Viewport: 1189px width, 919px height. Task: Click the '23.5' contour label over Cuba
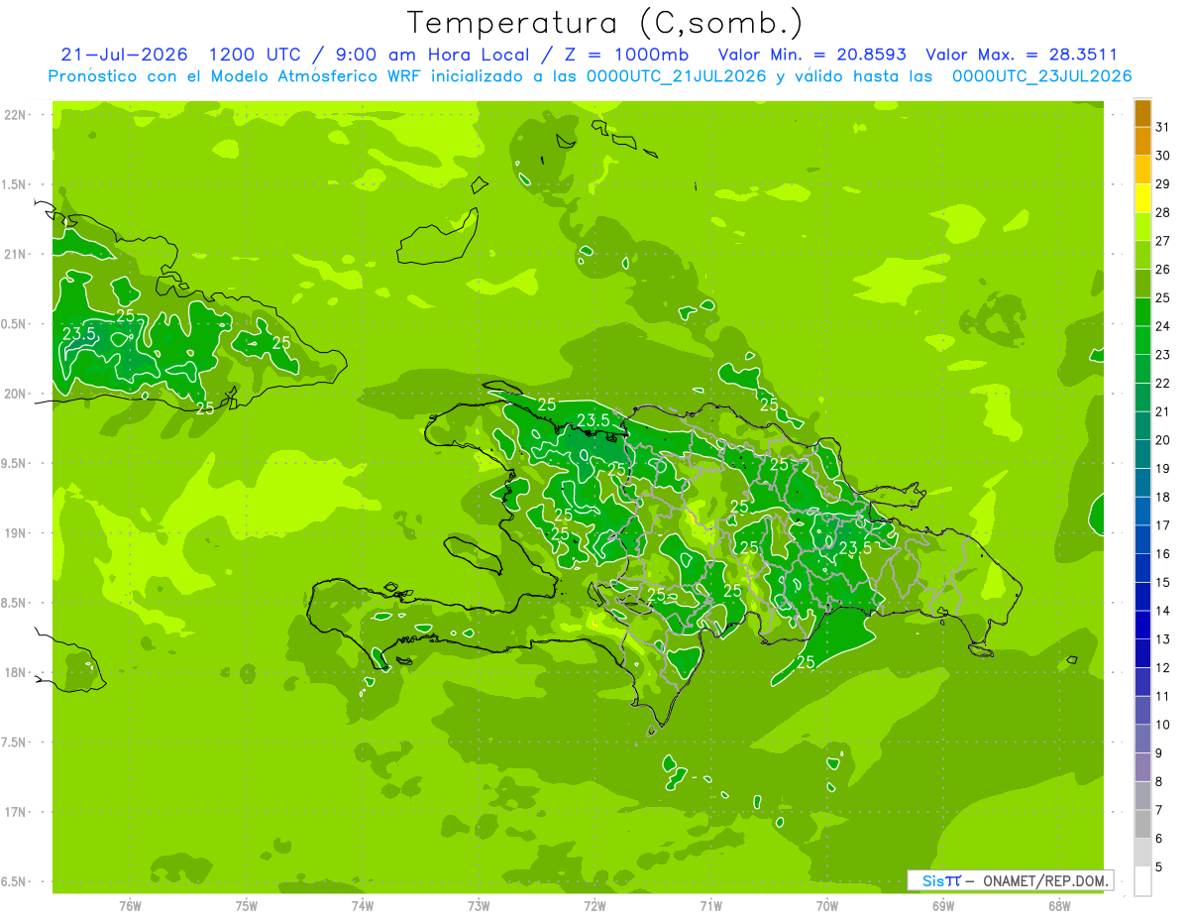(x=78, y=334)
